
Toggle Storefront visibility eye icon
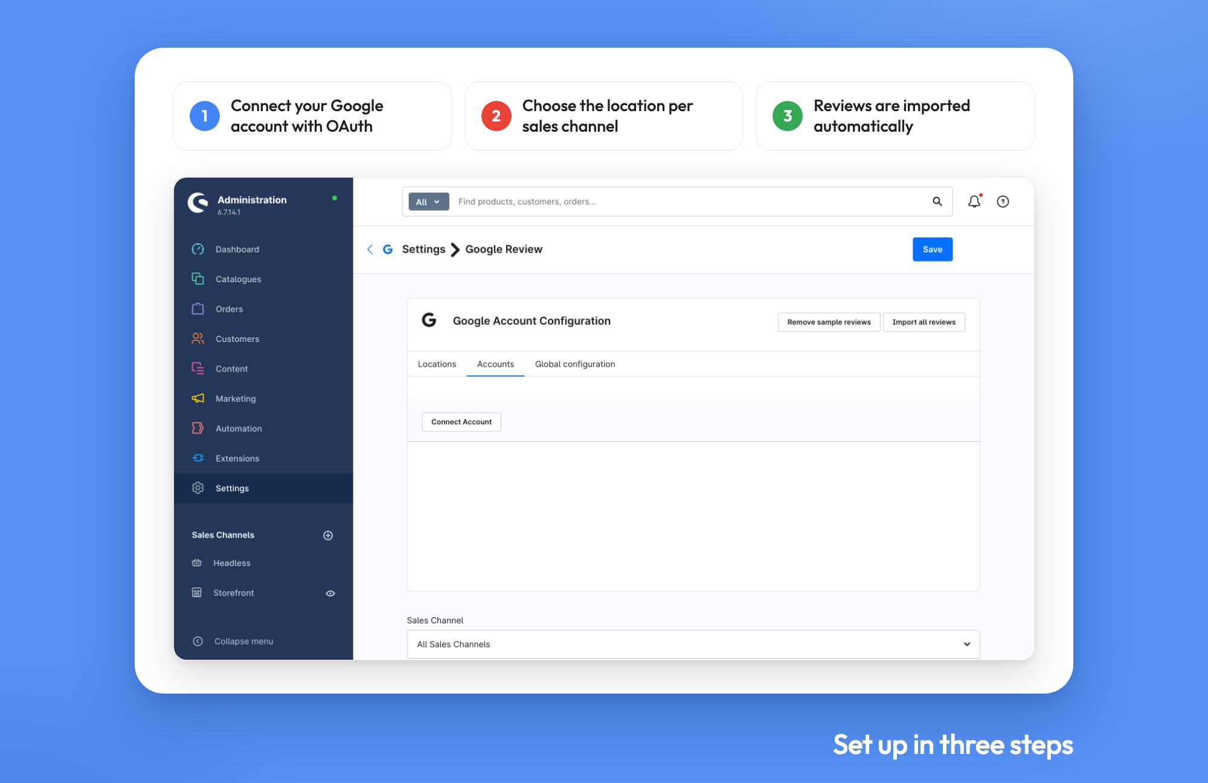coord(330,593)
